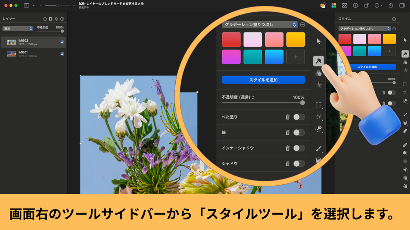Click the hatched transparency icon in the top toolbar

tap(344, 5)
